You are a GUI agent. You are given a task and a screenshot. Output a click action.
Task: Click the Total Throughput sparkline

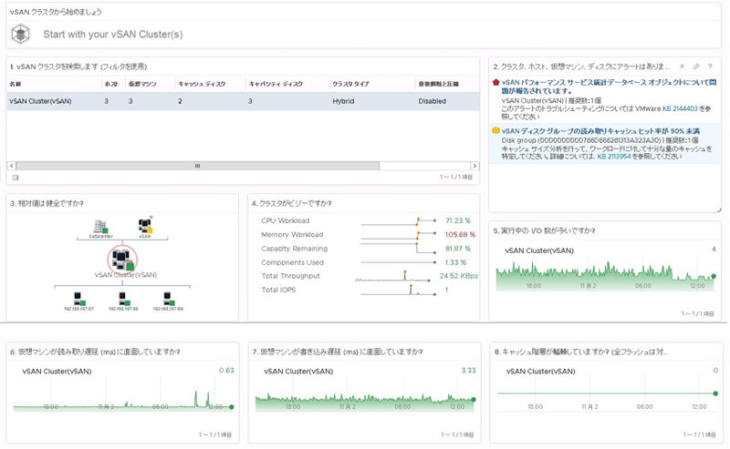(x=392, y=277)
